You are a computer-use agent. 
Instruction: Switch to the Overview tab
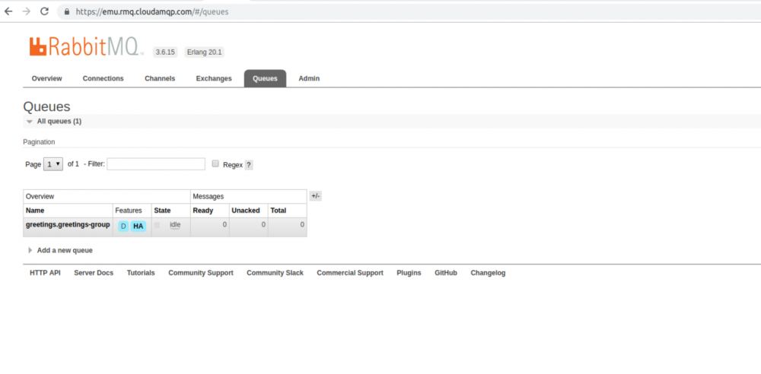point(47,78)
